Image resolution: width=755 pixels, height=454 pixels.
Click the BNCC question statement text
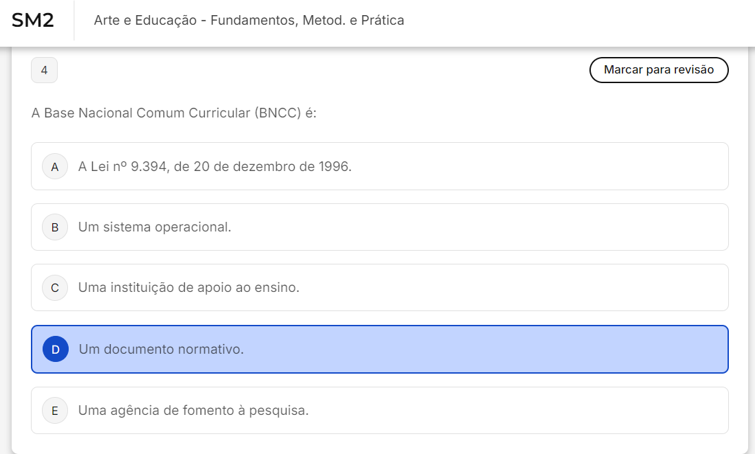pos(174,113)
